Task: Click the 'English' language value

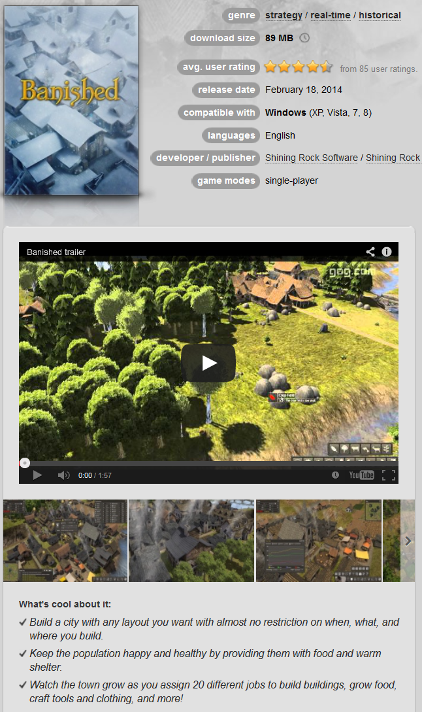Action: pyautogui.click(x=280, y=135)
